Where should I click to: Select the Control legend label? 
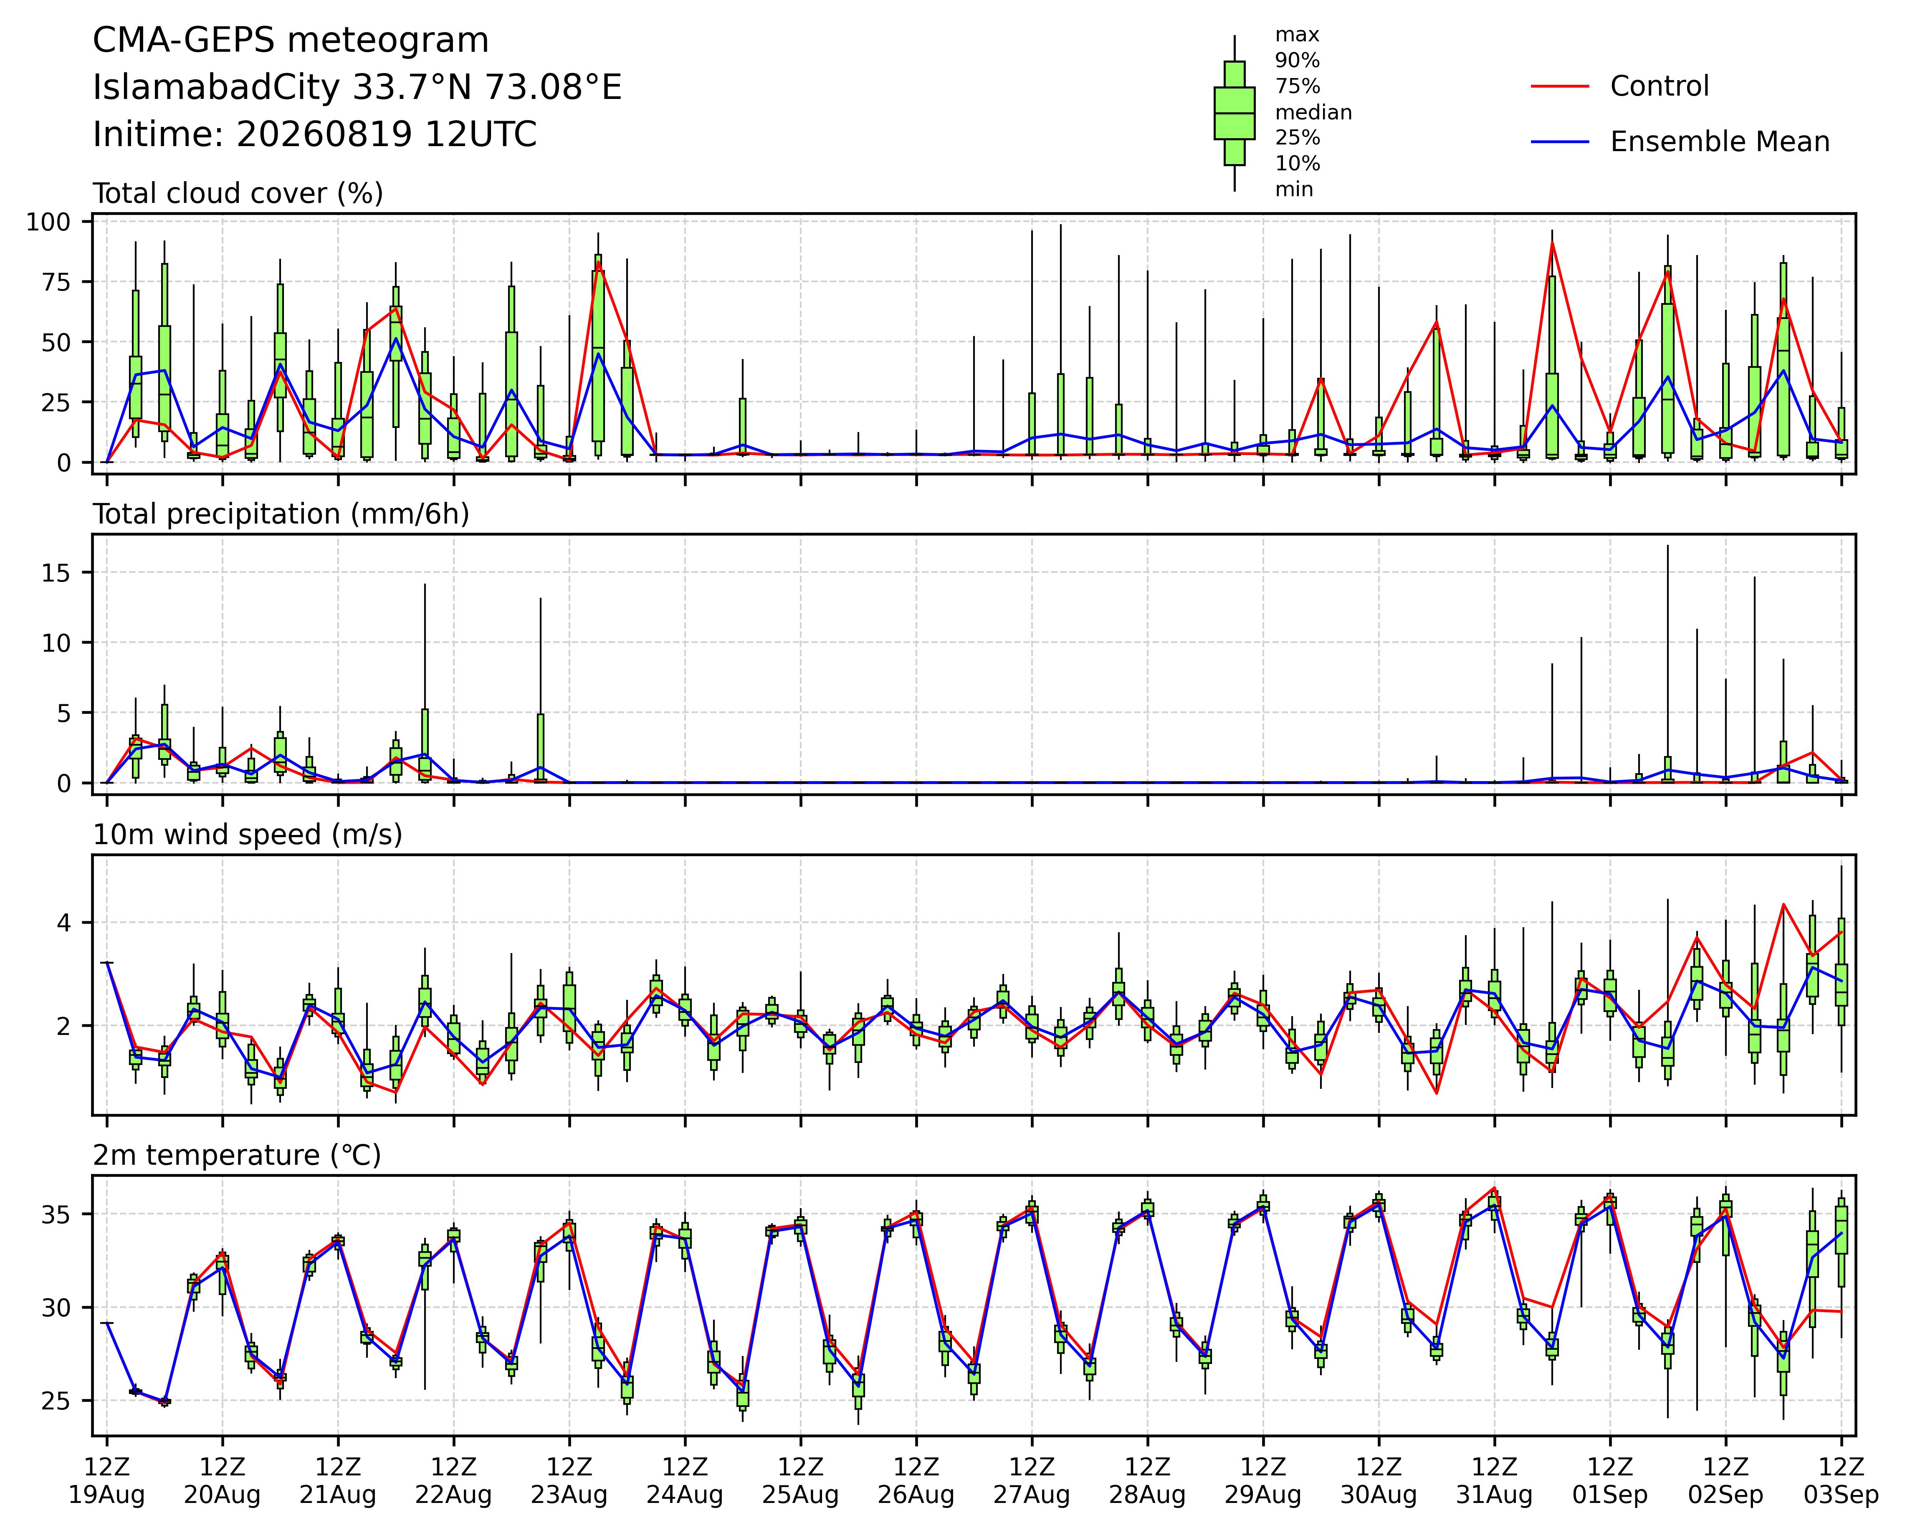pyautogui.click(x=1660, y=86)
